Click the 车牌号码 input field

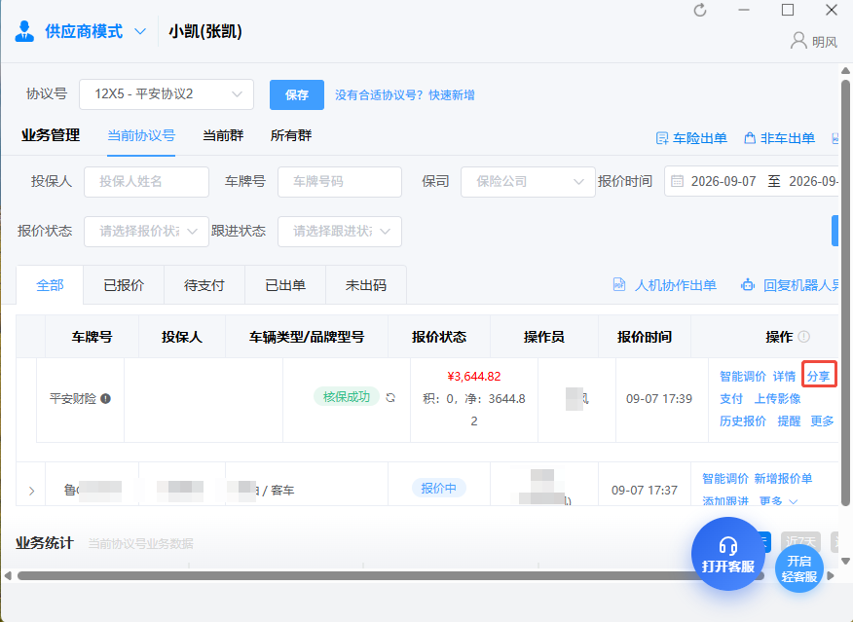340,182
